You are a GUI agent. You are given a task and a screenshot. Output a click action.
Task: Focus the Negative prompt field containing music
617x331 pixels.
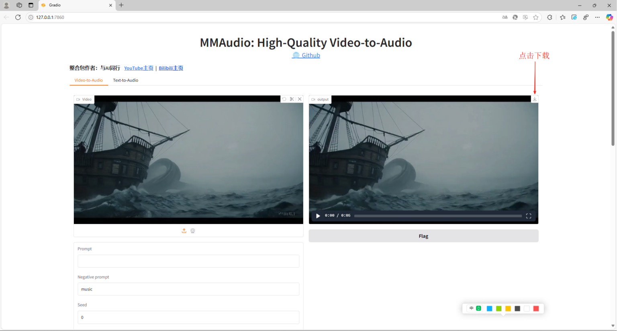point(188,289)
